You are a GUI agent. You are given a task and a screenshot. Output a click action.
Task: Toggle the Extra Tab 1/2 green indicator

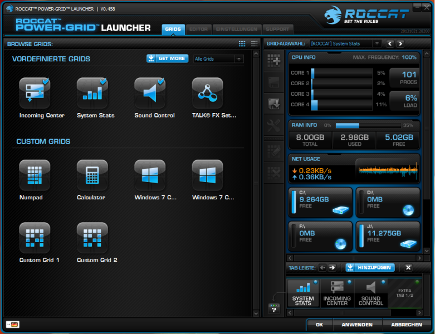(417, 282)
